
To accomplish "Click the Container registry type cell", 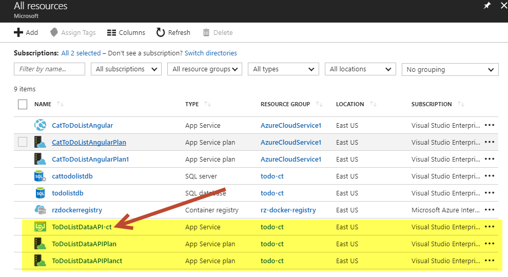I will (212, 210).
